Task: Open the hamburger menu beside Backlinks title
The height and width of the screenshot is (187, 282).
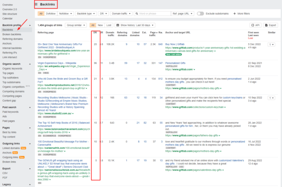Action: click(36, 4)
